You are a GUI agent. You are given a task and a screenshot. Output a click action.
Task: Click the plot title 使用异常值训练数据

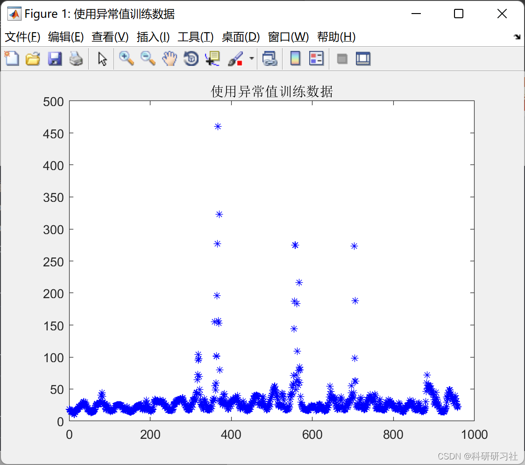click(272, 92)
